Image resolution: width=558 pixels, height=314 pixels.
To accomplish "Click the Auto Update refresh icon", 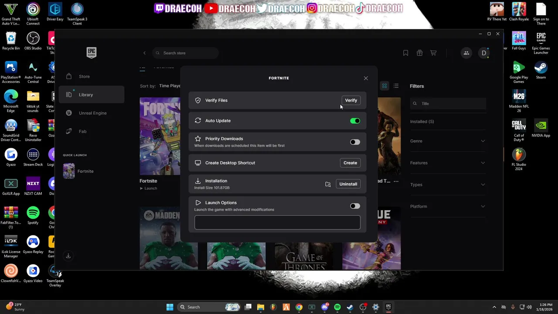I will 198,121.
